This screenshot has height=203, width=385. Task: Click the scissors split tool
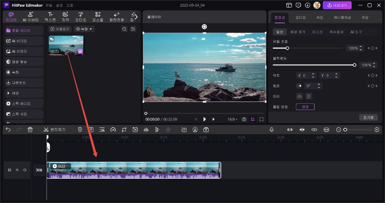tap(46, 129)
